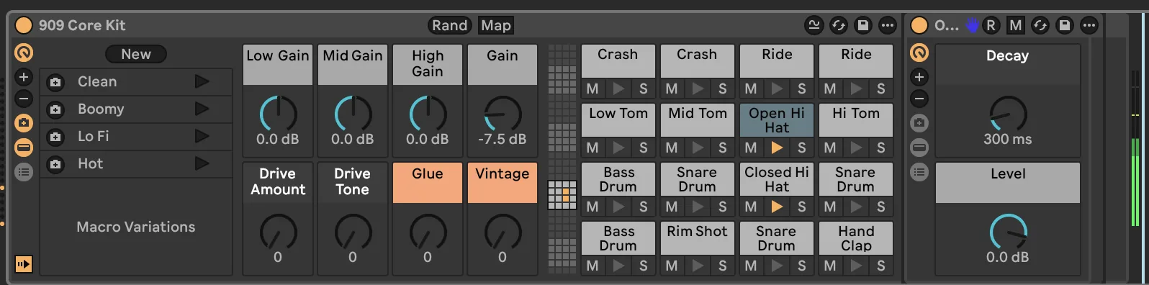Click the Mid Gain macro knob
This screenshot has width=1149, height=285.
point(353,114)
